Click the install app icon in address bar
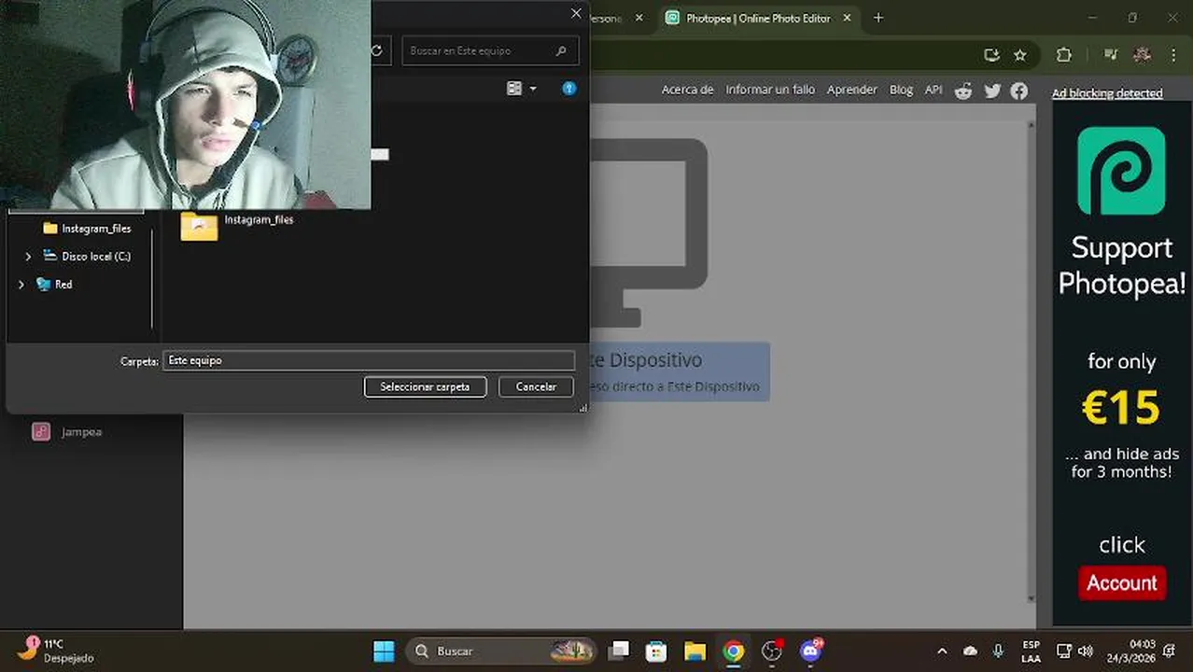The width and height of the screenshot is (1193, 672). pos(991,55)
